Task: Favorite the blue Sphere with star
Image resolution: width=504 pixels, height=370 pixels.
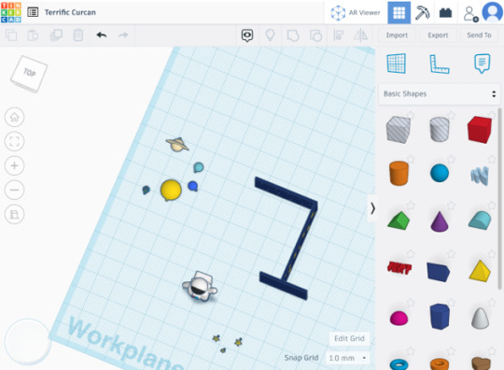Action: [451, 159]
